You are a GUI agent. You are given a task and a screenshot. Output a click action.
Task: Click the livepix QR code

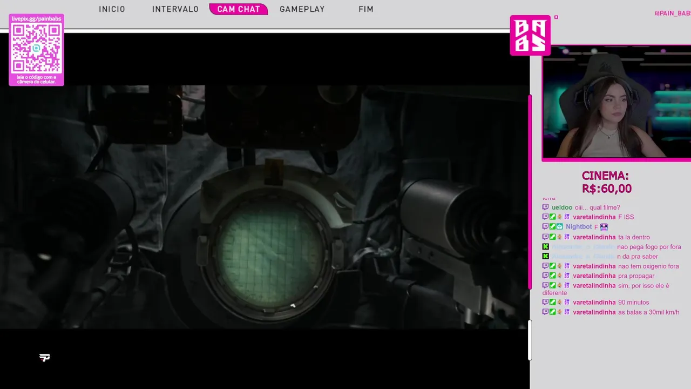point(36,48)
